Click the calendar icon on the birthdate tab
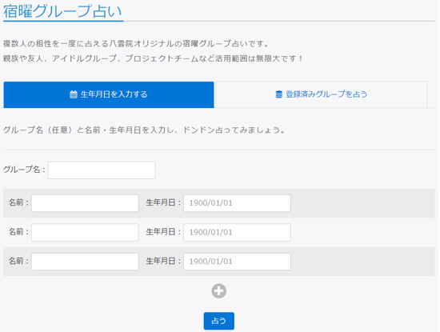 coord(74,94)
